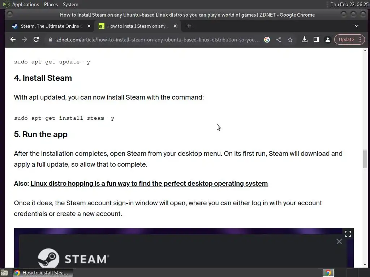Toggle Chrome side panel
Viewport: 370px width, 277px height.
pos(316,40)
